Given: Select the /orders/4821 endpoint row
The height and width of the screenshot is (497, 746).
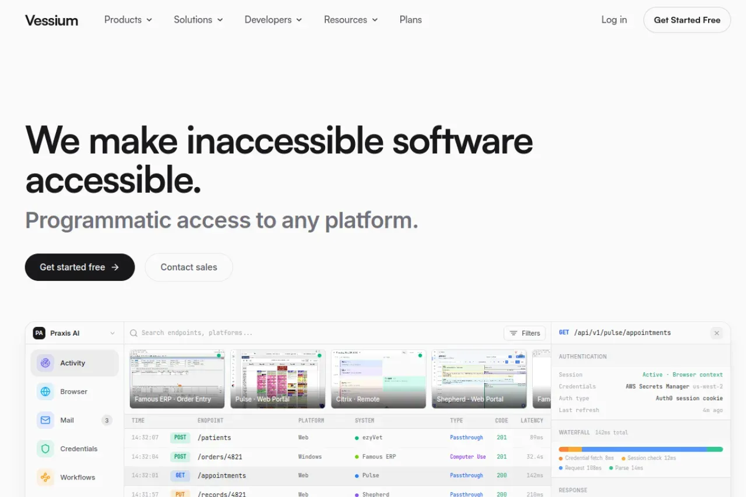Looking at the screenshot, I should tap(337, 457).
